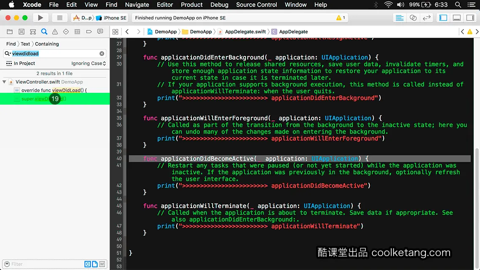This screenshot has width=480, height=270.
Task: Select the find navigator magnifier icon
Action: (x=44, y=32)
